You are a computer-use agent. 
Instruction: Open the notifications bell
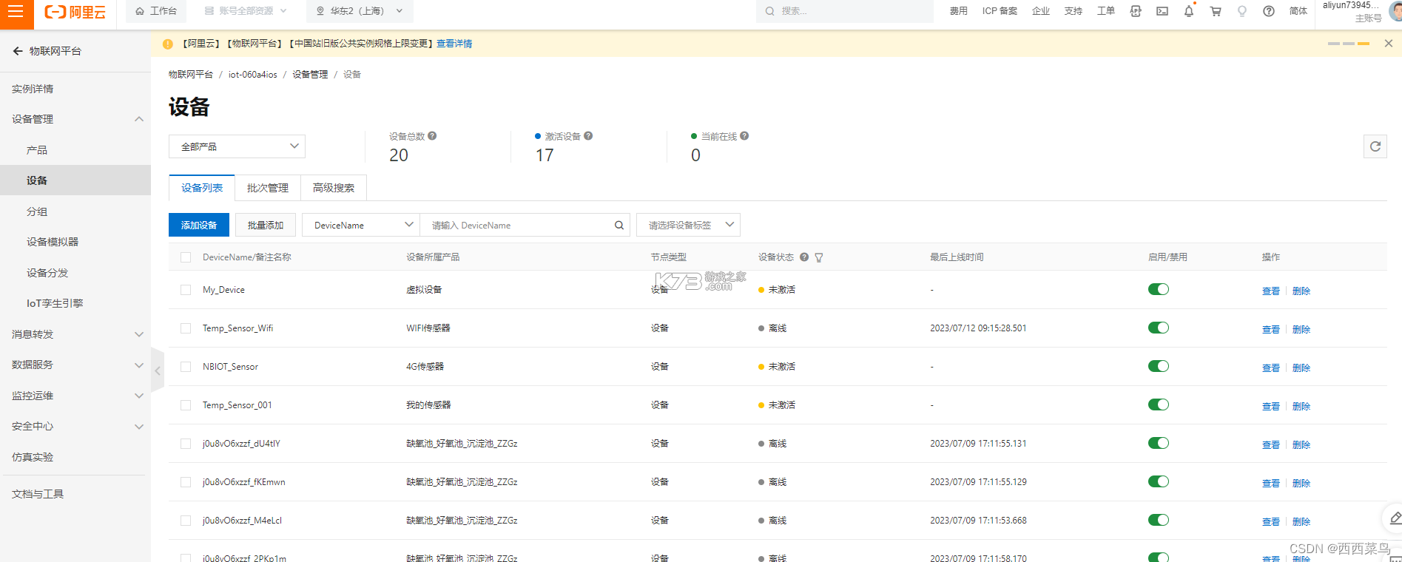pos(1189,11)
